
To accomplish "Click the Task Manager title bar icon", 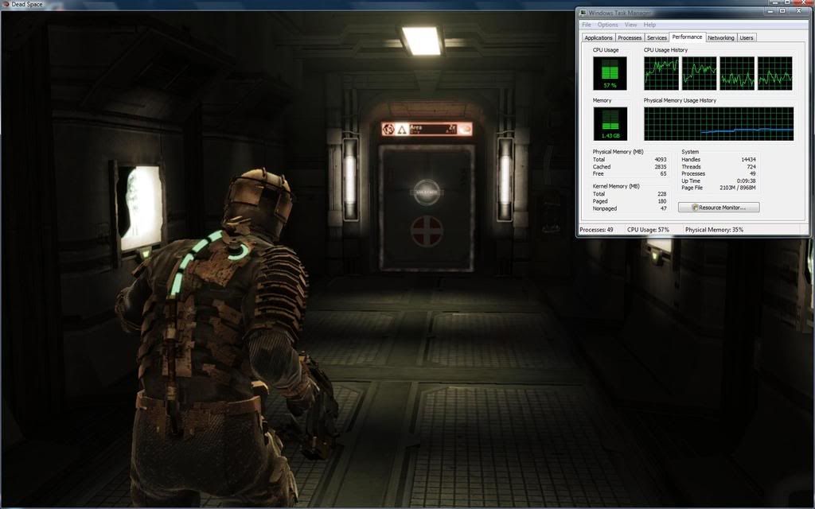I will [583, 13].
